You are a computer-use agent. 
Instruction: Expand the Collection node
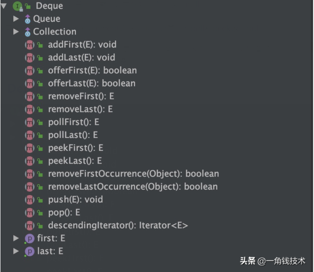pos(16,32)
